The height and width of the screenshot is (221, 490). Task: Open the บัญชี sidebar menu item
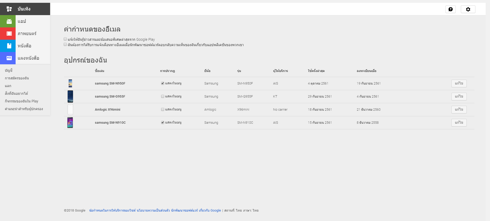tap(9, 70)
